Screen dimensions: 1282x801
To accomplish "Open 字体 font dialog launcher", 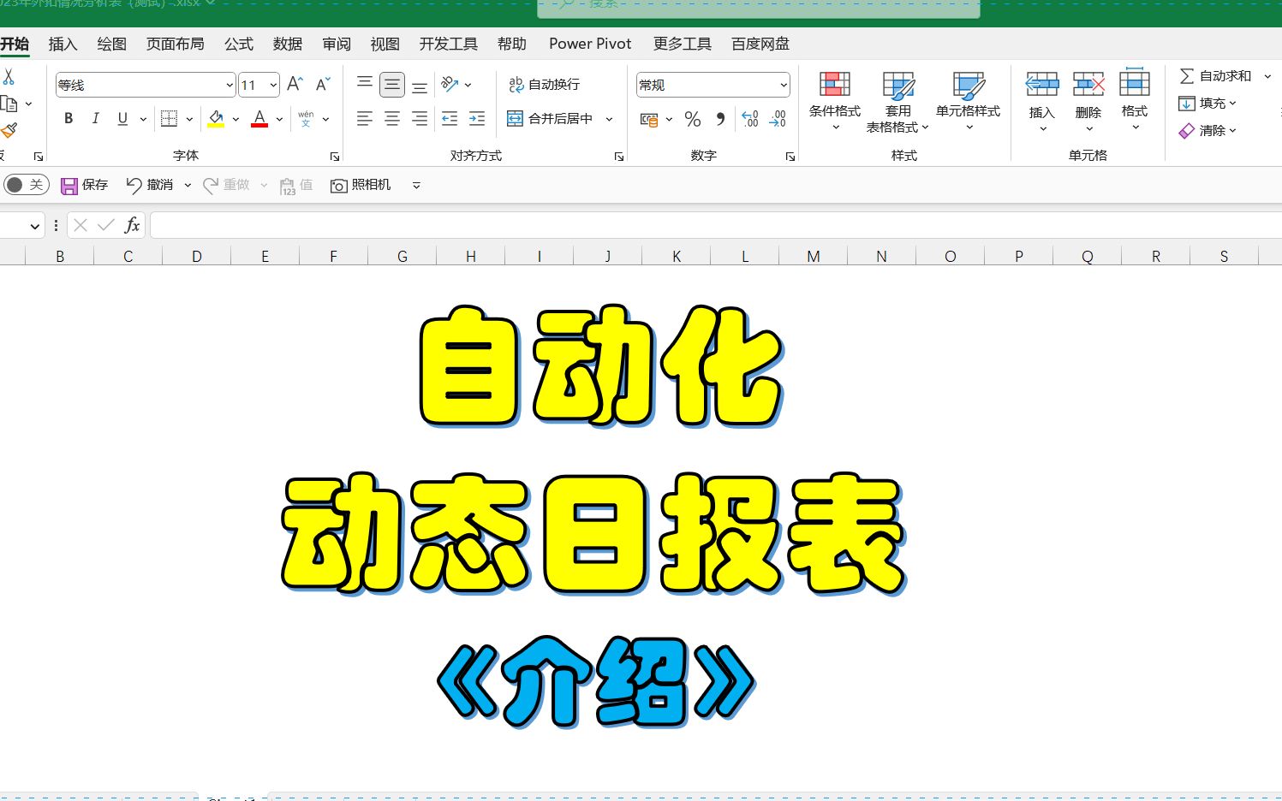I will (x=335, y=157).
